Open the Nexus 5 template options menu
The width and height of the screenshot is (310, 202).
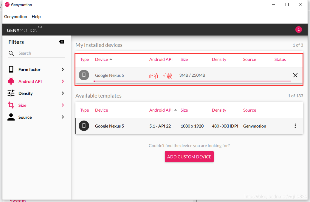(x=295, y=126)
